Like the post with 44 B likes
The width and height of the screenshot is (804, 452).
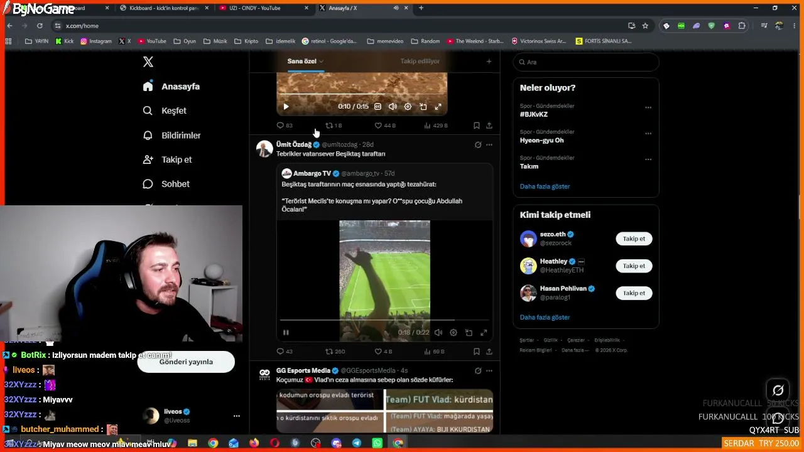pos(385,126)
